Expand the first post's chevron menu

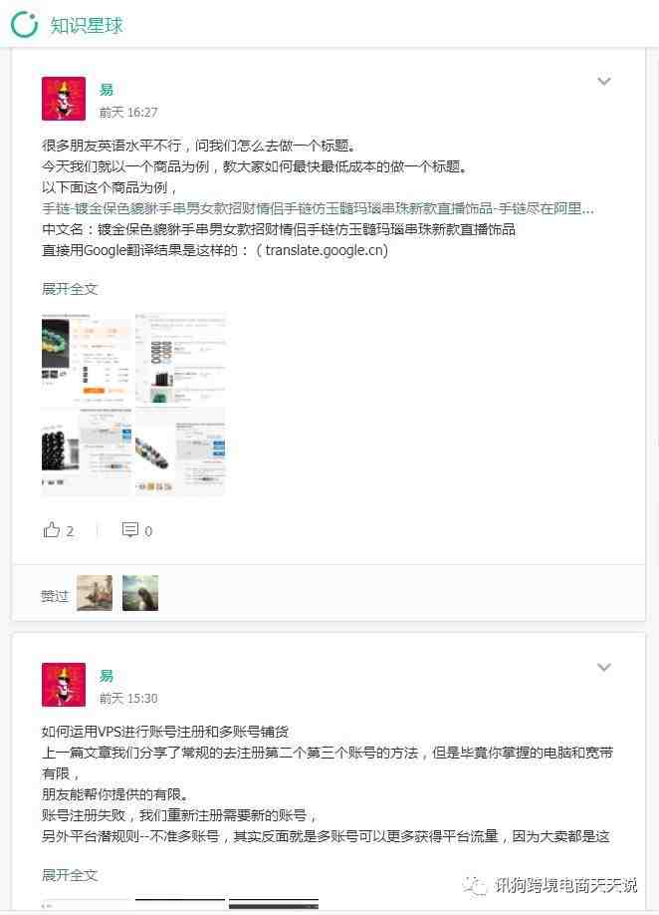(604, 81)
